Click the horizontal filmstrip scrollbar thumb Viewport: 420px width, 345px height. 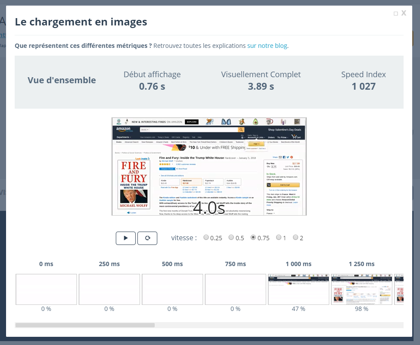(85, 325)
